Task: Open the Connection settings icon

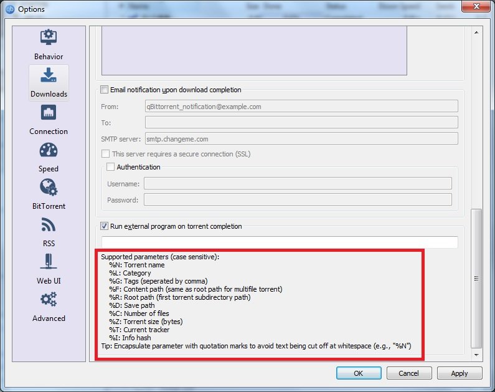Action: 49,113
